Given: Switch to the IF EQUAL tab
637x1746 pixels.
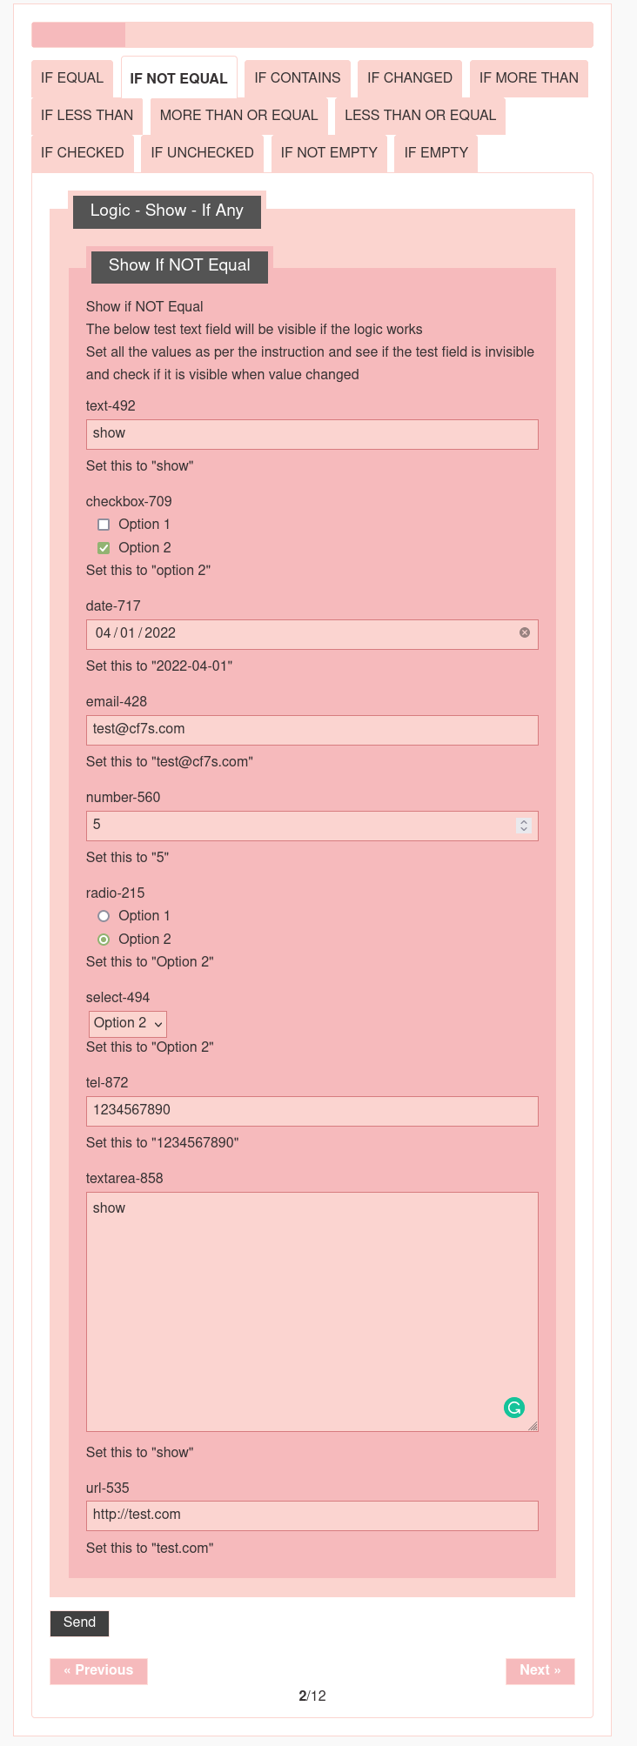Looking at the screenshot, I should tap(72, 78).
